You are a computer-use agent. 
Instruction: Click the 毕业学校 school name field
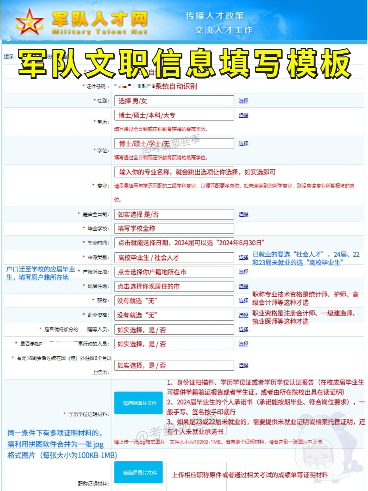pos(174,228)
